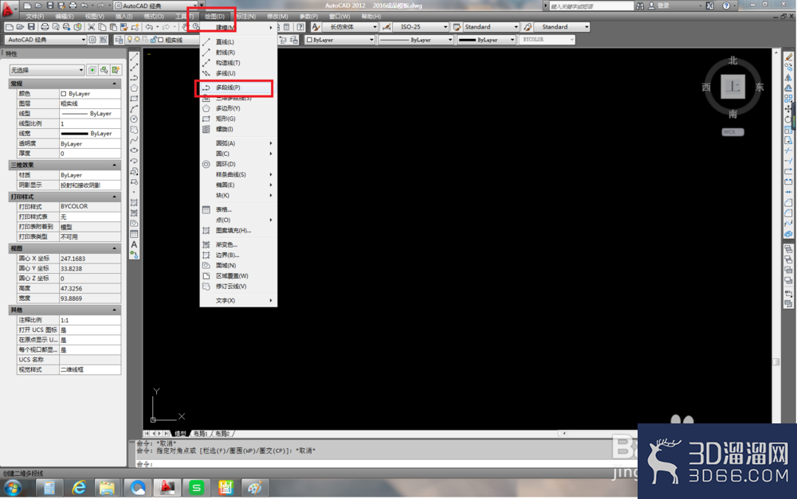The height and width of the screenshot is (499, 797).
Task: Open the ByLayer lineweight dropdown with thick line
Action: (x=486, y=40)
